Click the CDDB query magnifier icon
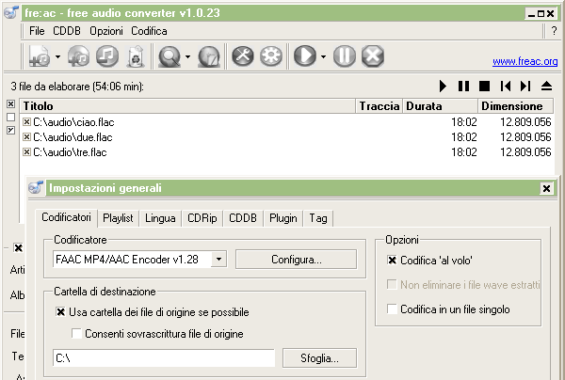This screenshot has width=565, height=380. pyautogui.click(x=169, y=56)
